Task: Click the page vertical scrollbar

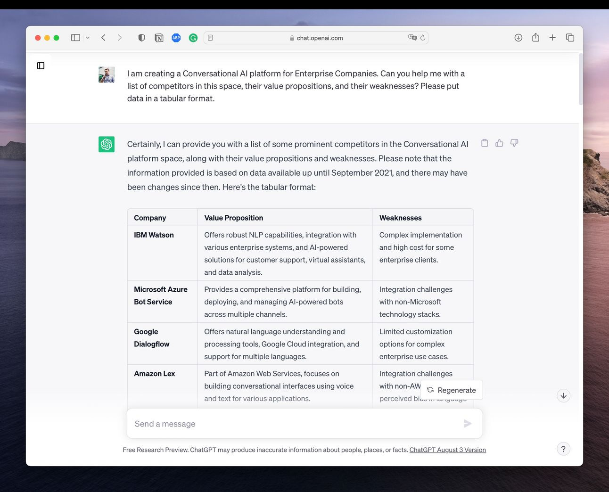Action: 581,79
